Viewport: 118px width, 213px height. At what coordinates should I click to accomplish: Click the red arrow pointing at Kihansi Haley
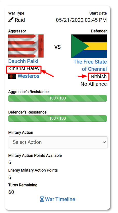pos(47,73)
